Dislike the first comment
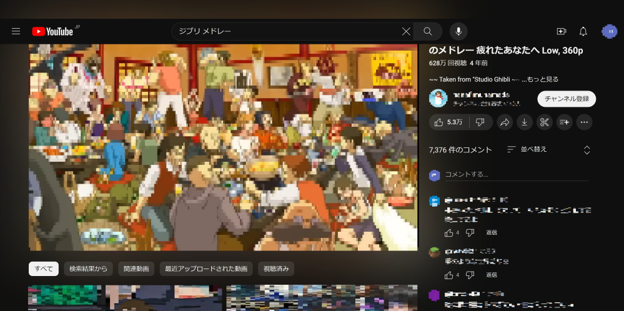The width and height of the screenshot is (624, 311). click(470, 233)
